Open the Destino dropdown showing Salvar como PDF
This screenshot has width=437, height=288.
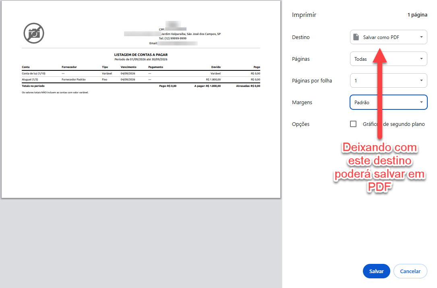[x=389, y=37]
